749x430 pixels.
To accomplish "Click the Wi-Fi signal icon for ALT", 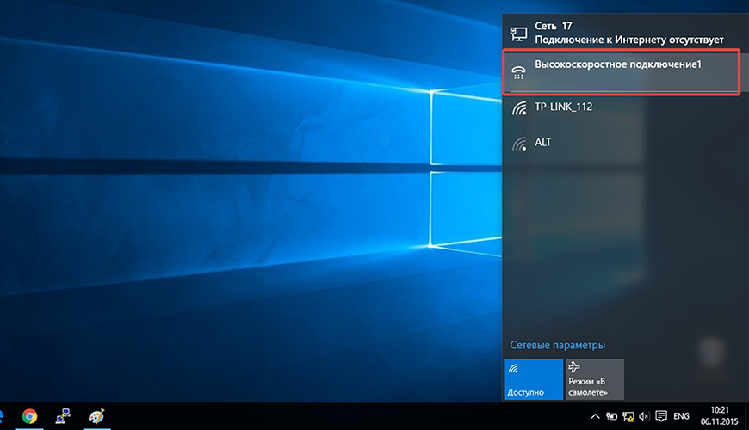I will [519, 144].
